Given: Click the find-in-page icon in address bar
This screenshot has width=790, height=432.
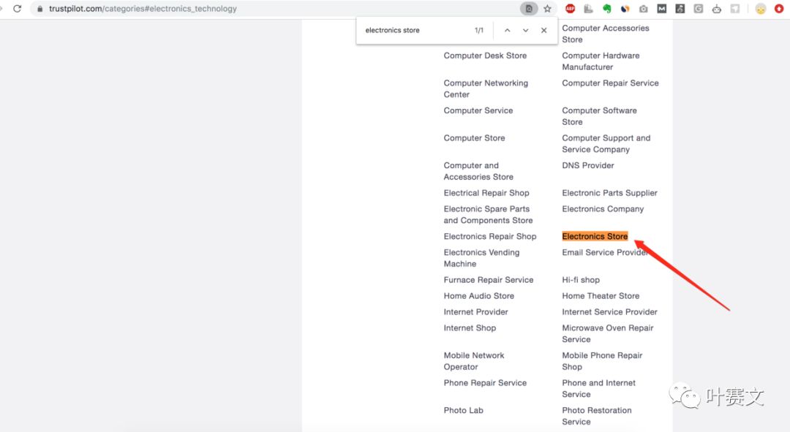Looking at the screenshot, I should [x=529, y=9].
